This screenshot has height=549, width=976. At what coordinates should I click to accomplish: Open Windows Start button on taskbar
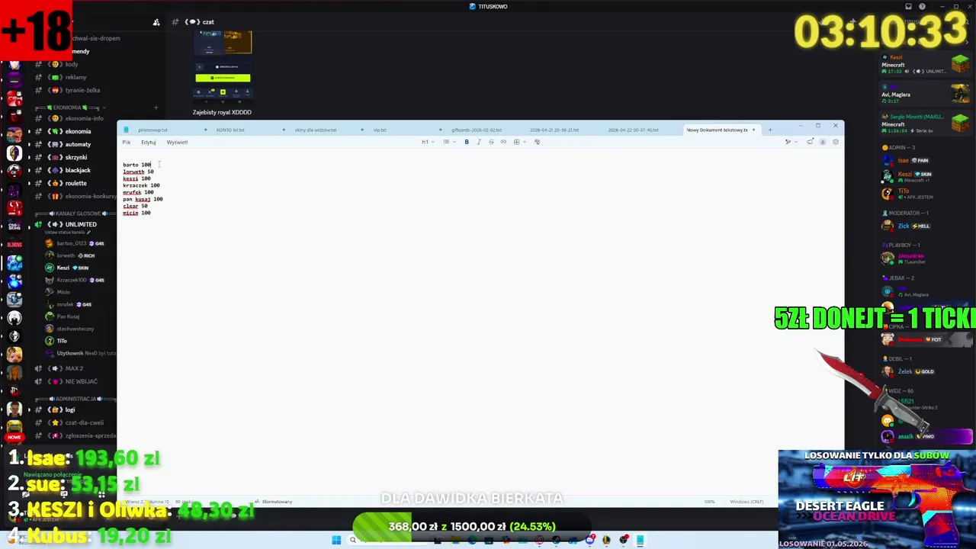click(x=336, y=541)
